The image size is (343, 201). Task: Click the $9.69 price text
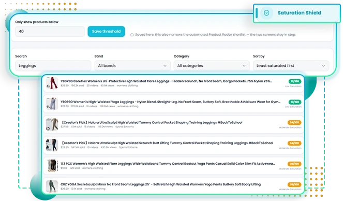point(64,168)
